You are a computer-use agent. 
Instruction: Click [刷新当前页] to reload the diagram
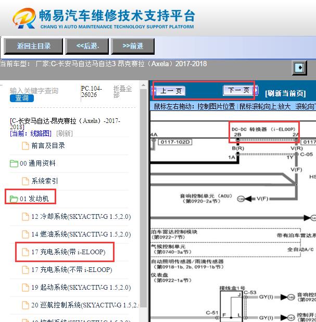pyautogui.click(x=285, y=94)
